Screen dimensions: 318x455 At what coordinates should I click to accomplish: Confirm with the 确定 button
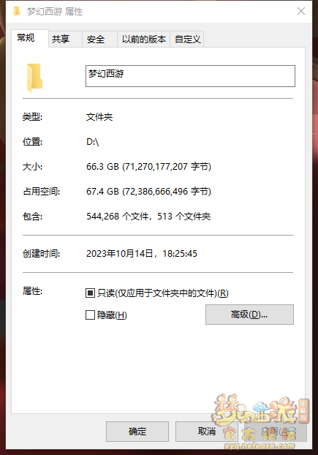coord(137,431)
